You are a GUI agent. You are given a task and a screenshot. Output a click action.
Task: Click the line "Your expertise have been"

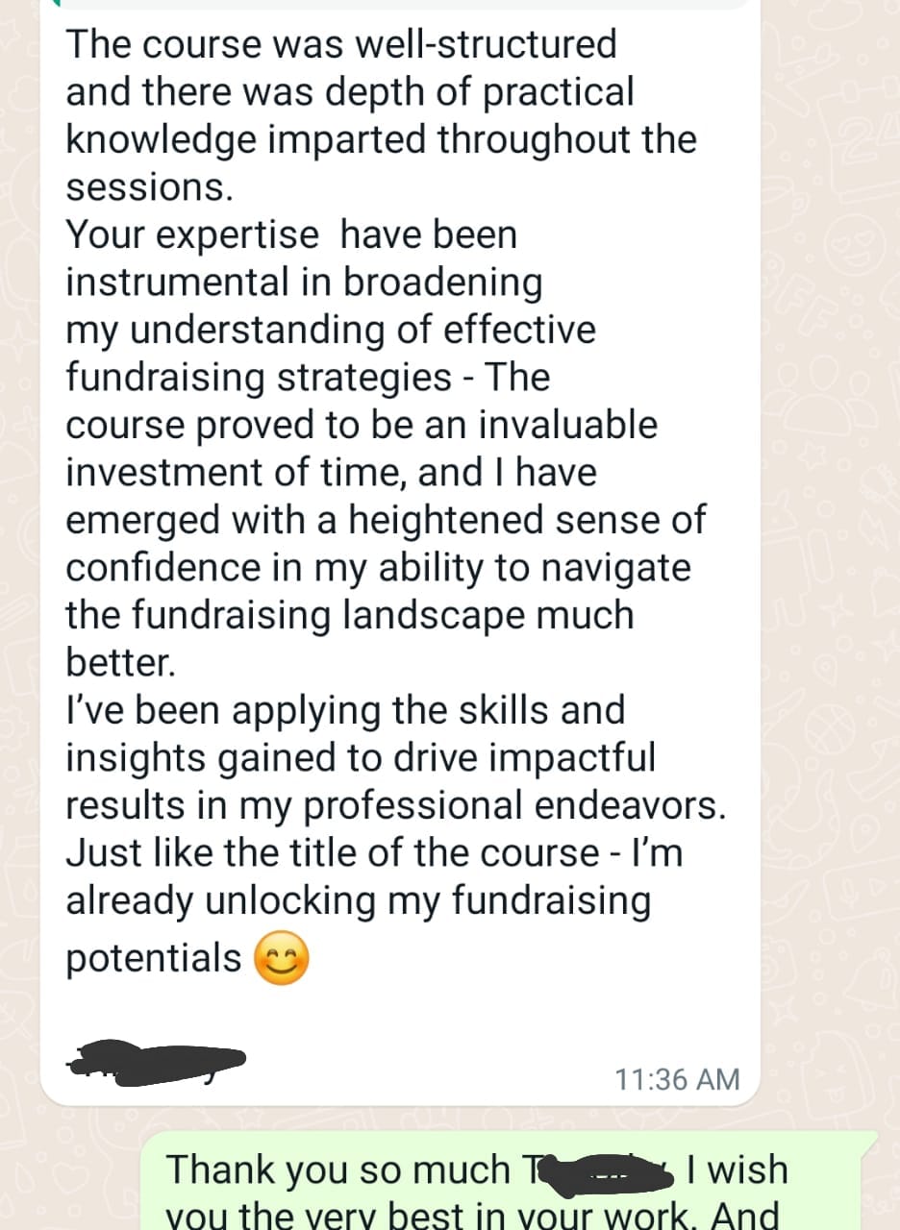click(291, 234)
